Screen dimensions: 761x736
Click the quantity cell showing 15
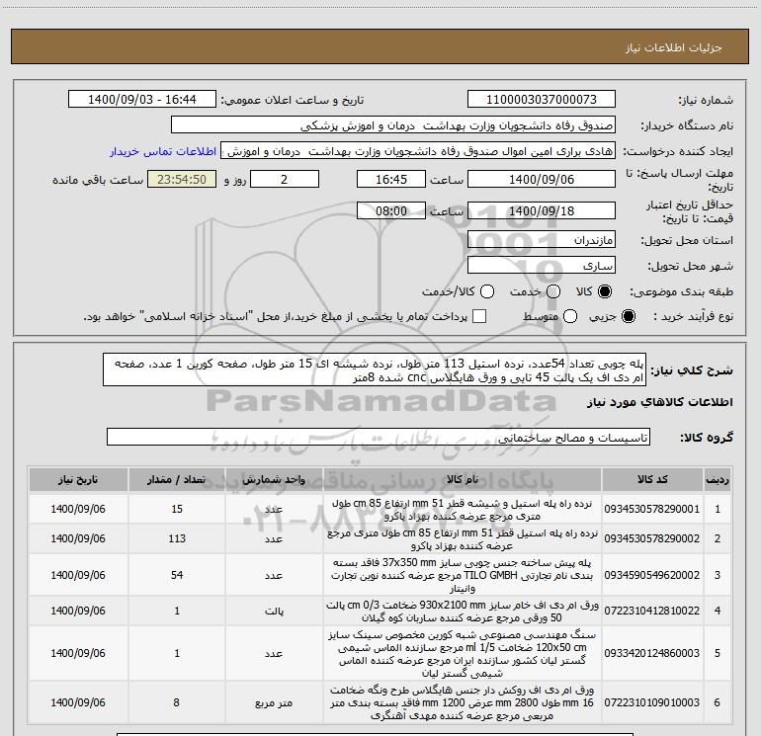click(177, 509)
